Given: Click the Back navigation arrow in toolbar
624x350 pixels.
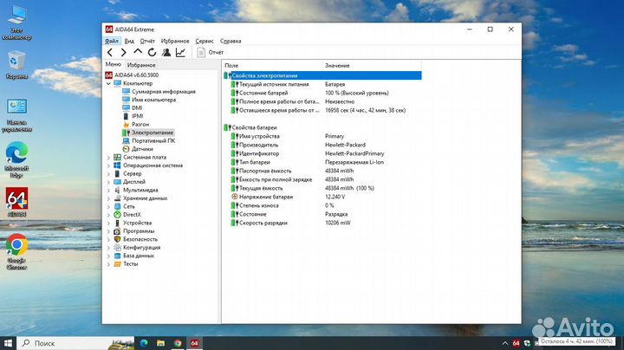Looking at the screenshot, I should [x=110, y=52].
